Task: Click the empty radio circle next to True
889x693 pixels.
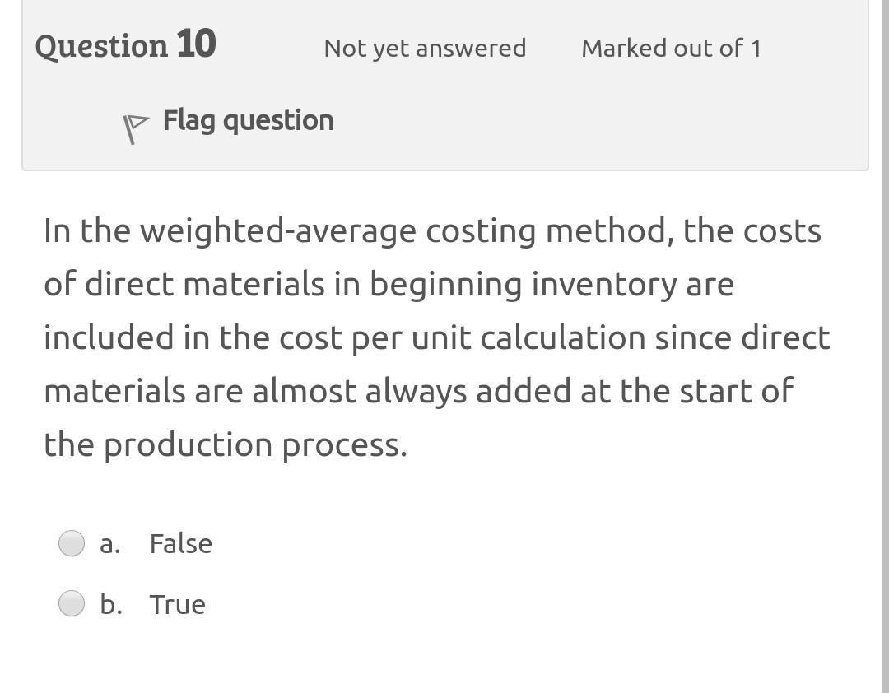Action: (x=72, y=603)
